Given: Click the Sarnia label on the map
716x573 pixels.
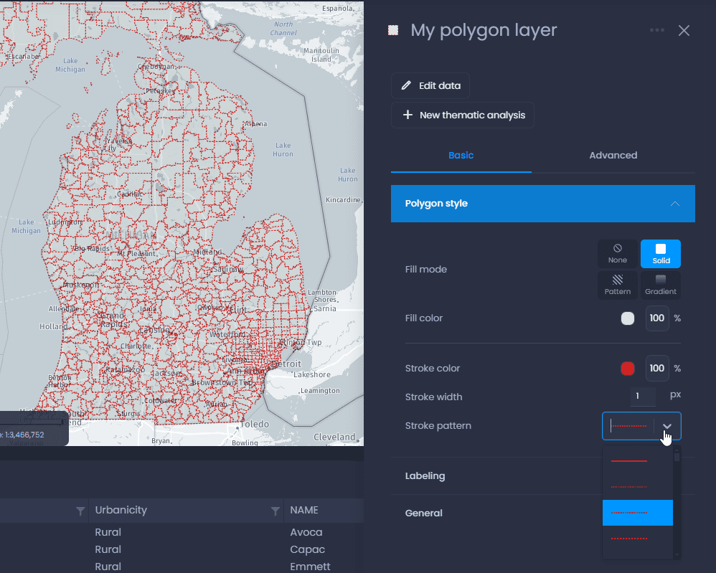Looking at the screenshot, I should click(x=325, y=308).
